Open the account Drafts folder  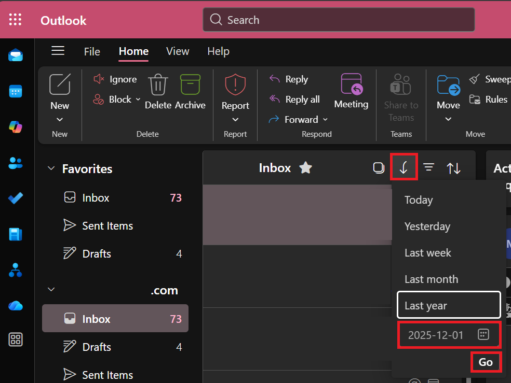115,347
